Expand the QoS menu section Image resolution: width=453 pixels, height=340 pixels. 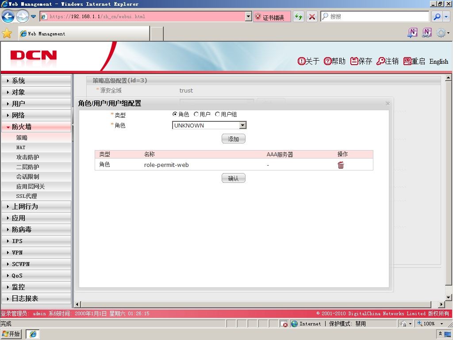click(36, 275)
